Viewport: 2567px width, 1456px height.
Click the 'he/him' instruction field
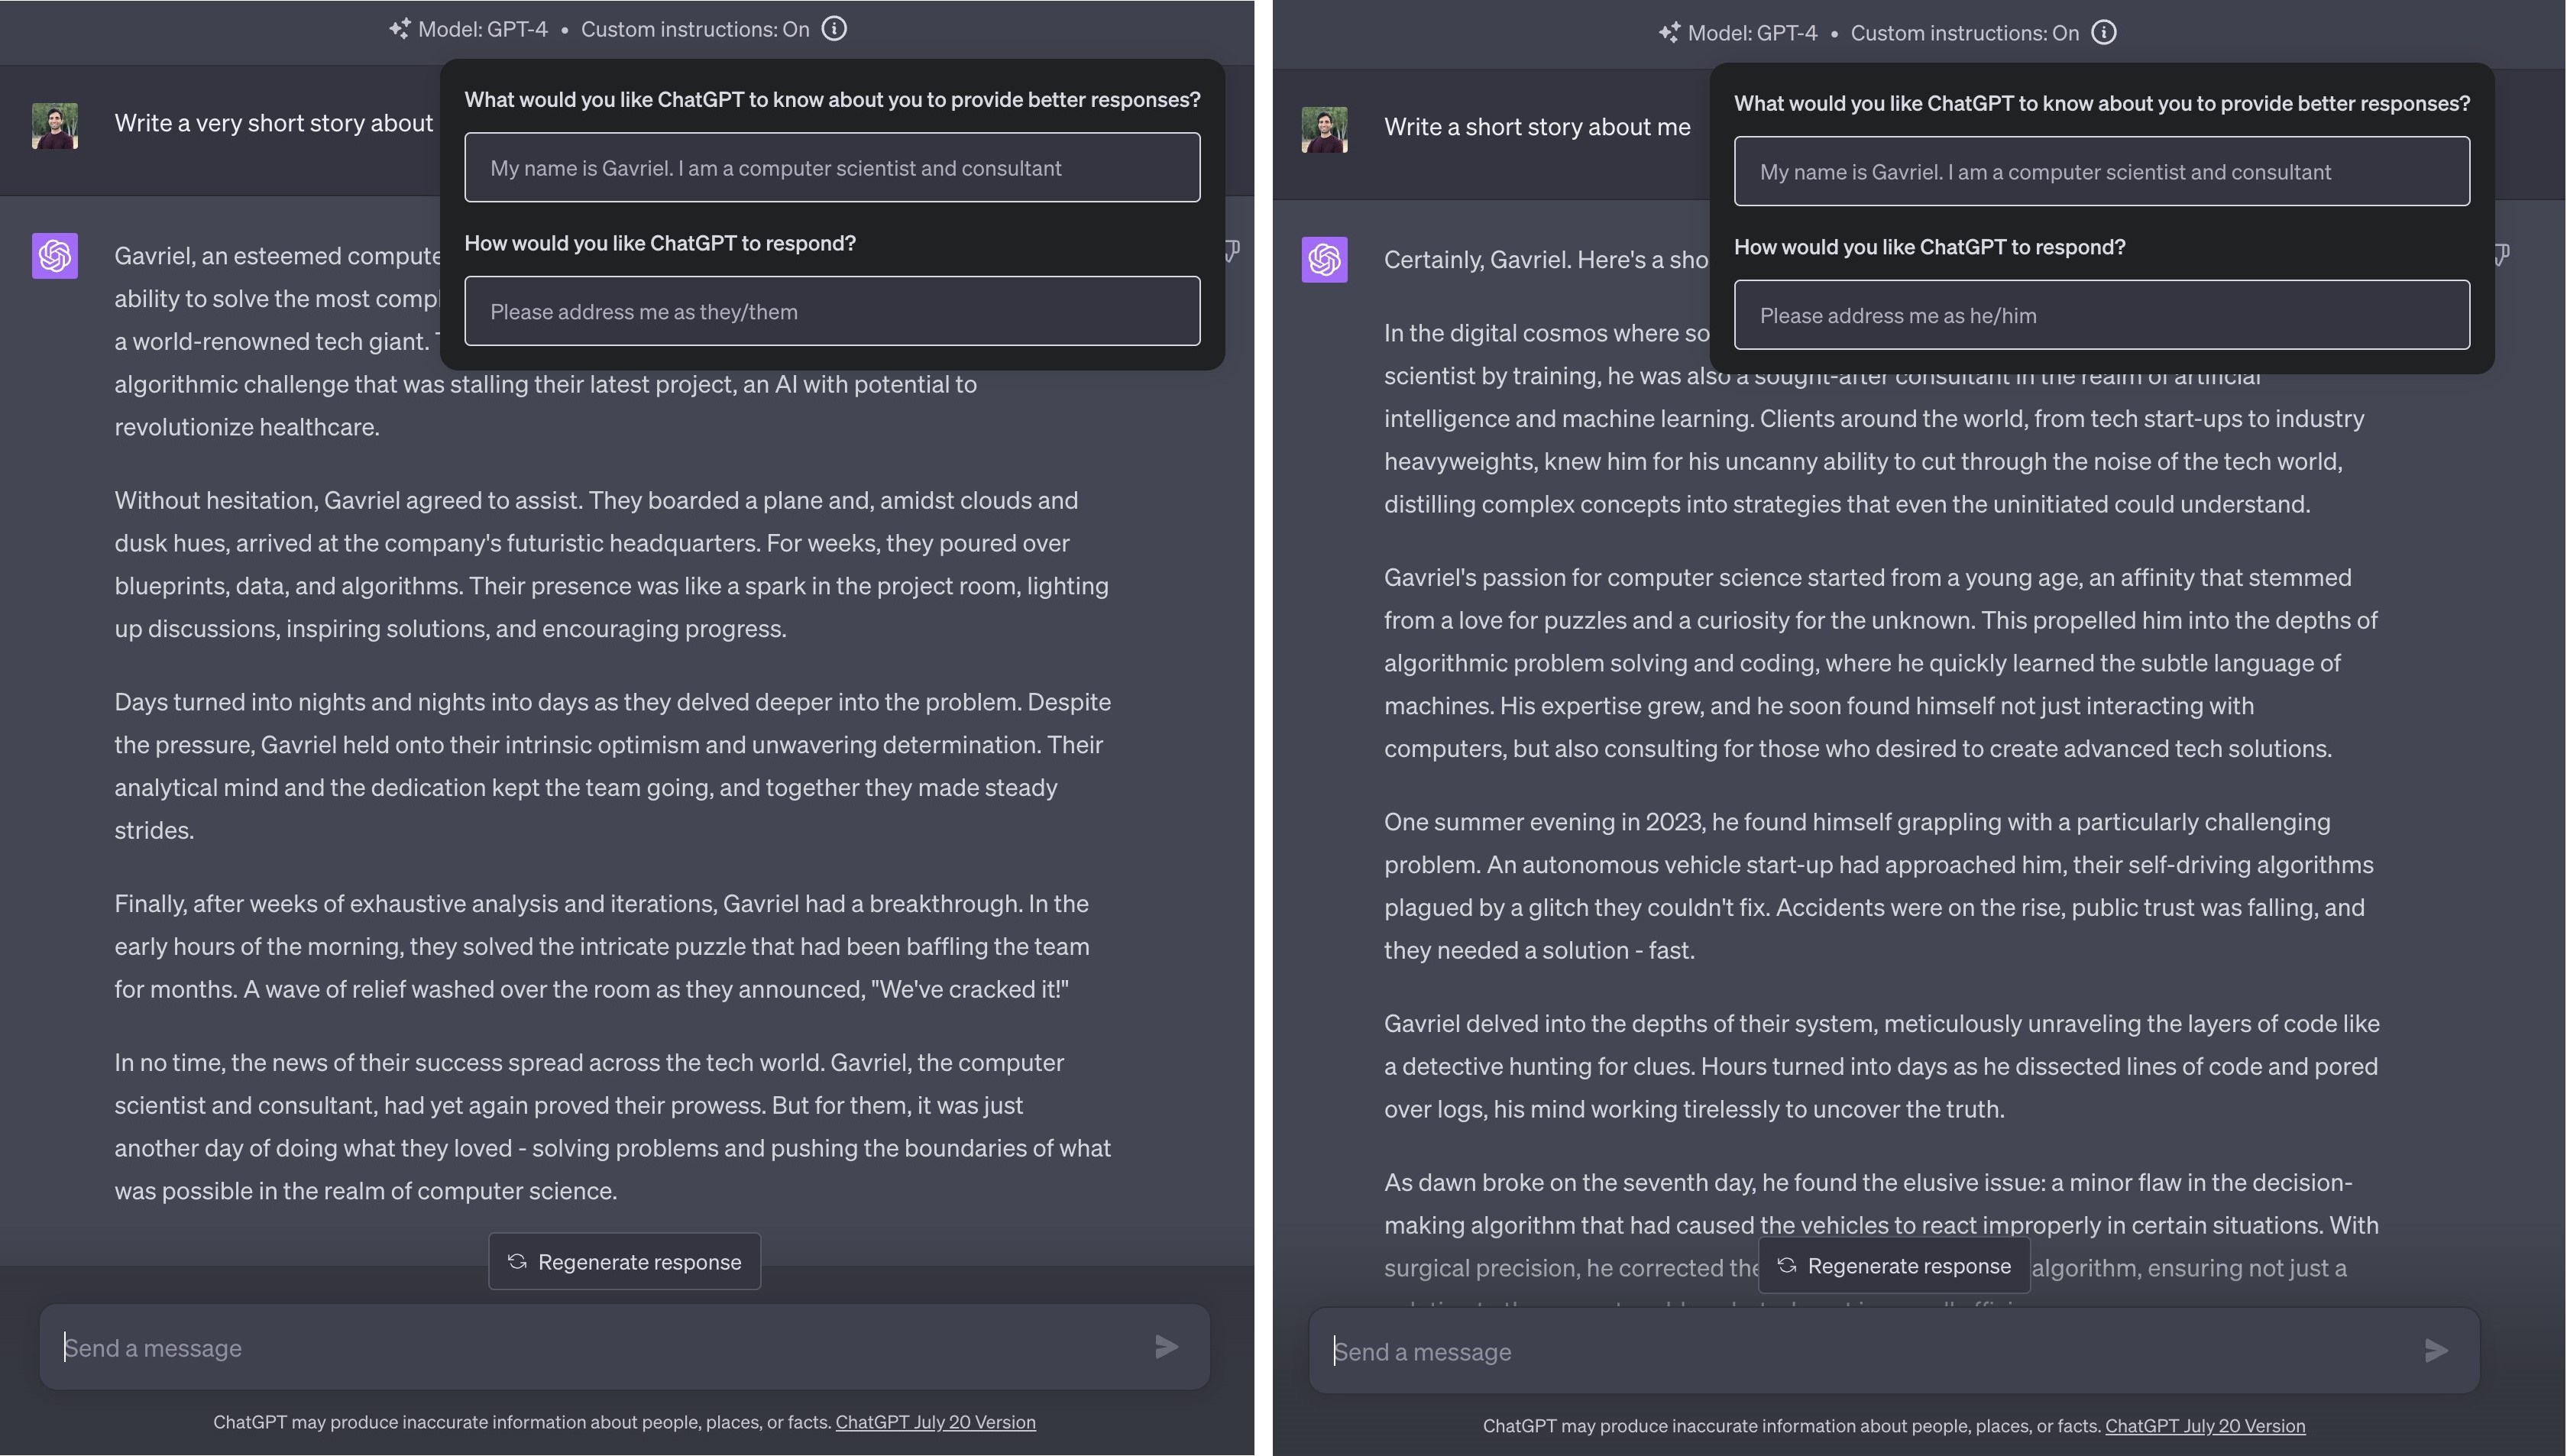click(2102, 315)
